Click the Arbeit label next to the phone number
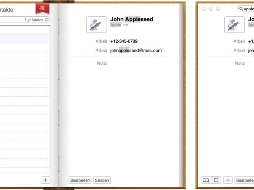The height and width of the screenshot is (190, 254). tap(101, 41)
